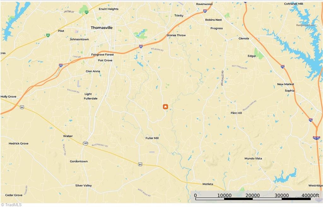Select the Fuller Mill place label
The image size is (323, 207).
click(152, 138)
